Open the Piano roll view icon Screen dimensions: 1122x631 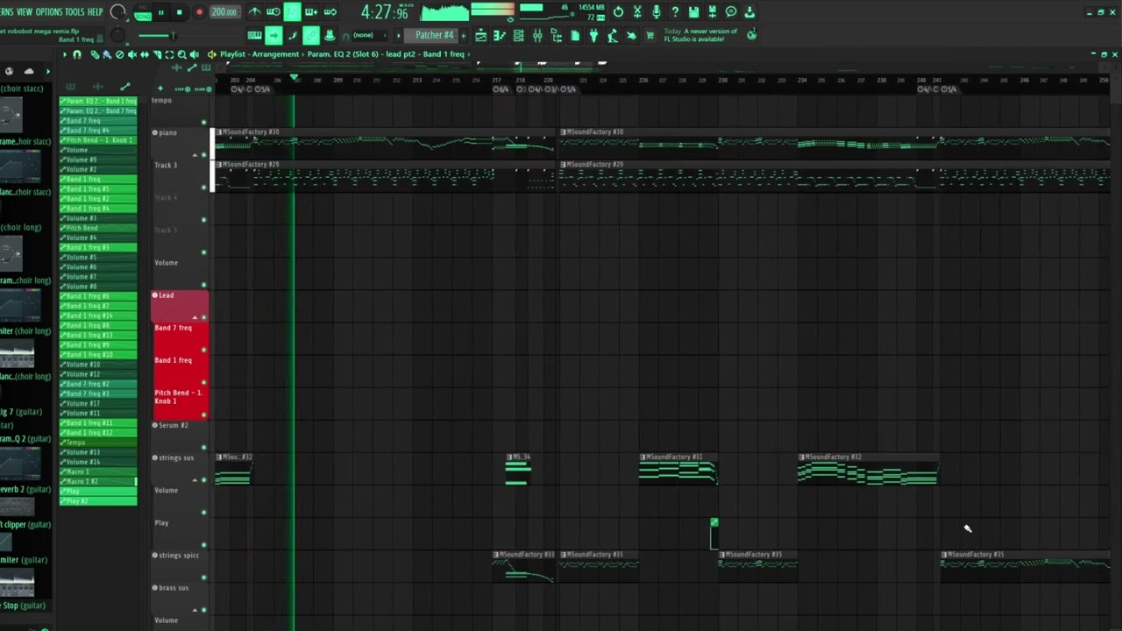pyautogui.click(x=500, y=35)
